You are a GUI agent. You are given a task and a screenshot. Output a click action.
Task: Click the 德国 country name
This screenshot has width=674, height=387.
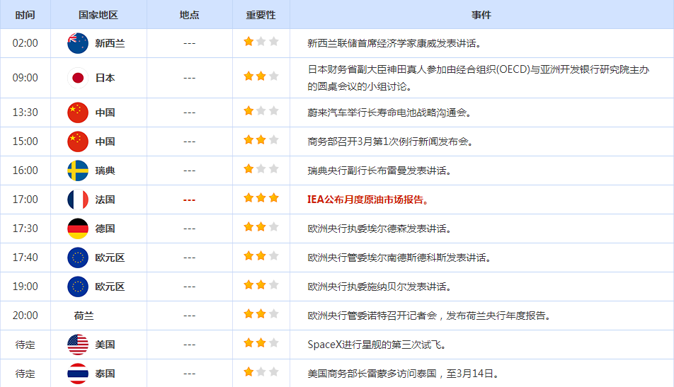[x=105, y=229]
